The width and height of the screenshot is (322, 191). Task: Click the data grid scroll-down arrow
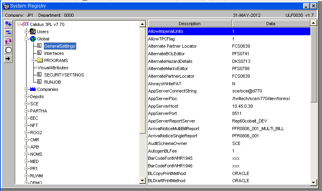[314, 182]
